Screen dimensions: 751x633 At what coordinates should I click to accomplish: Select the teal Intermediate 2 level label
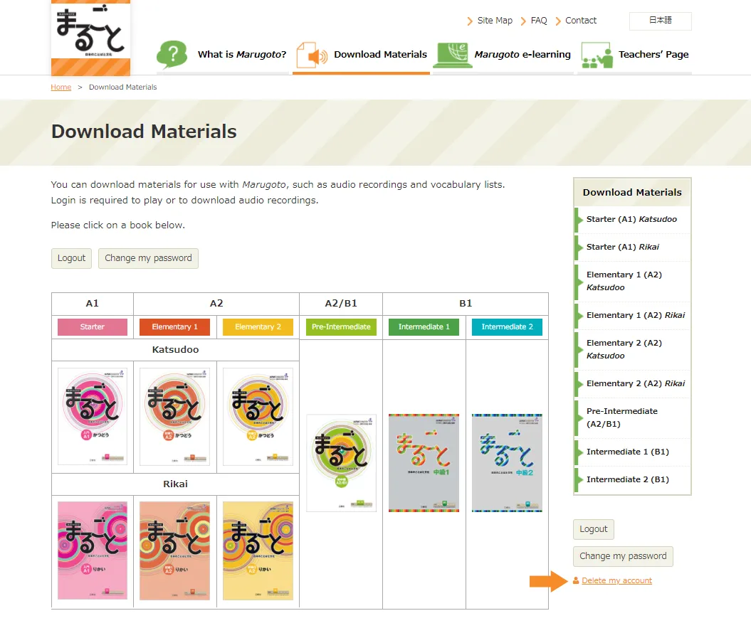[508, 326]
